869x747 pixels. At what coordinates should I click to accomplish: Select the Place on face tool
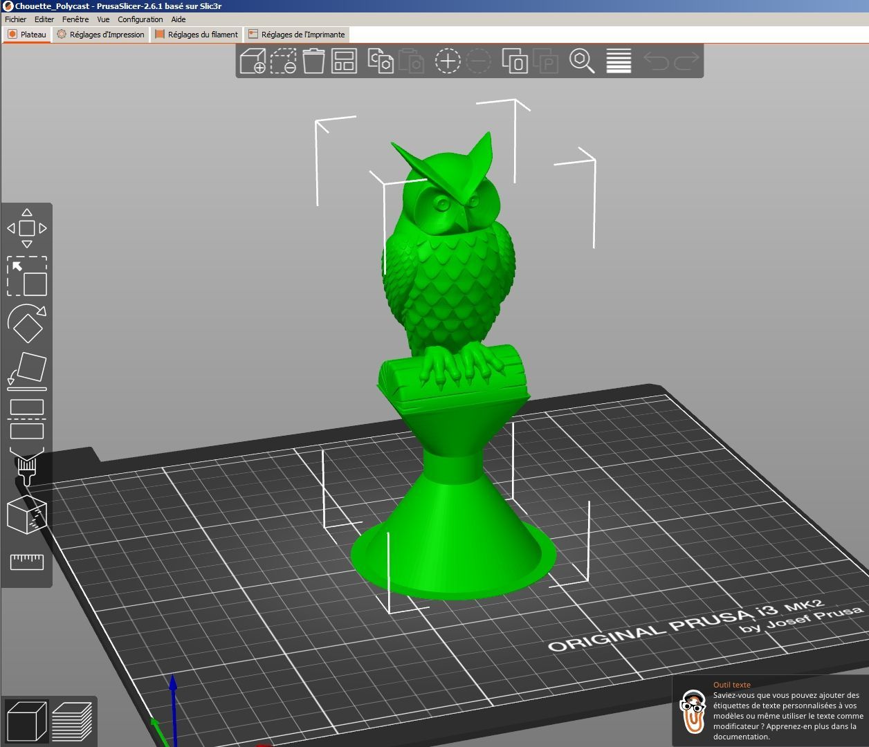27,371
